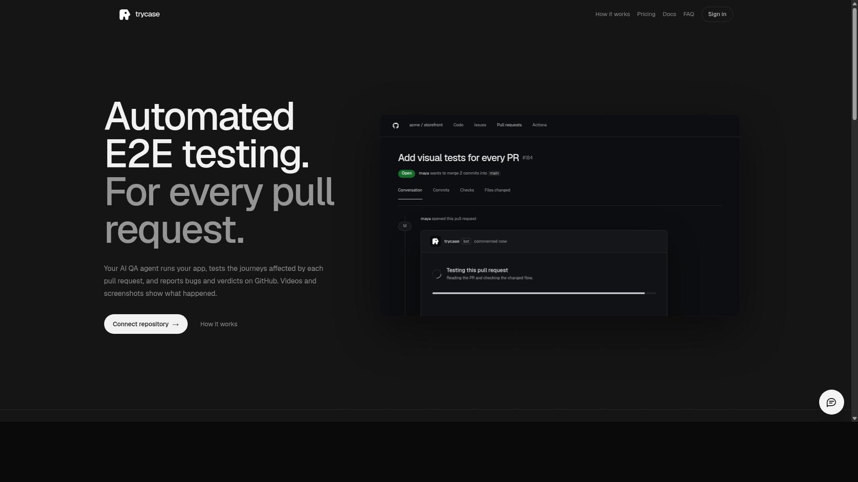Click the Testing this pull request status text
This screenshot has height=482, width=858.
click(477, 270)
